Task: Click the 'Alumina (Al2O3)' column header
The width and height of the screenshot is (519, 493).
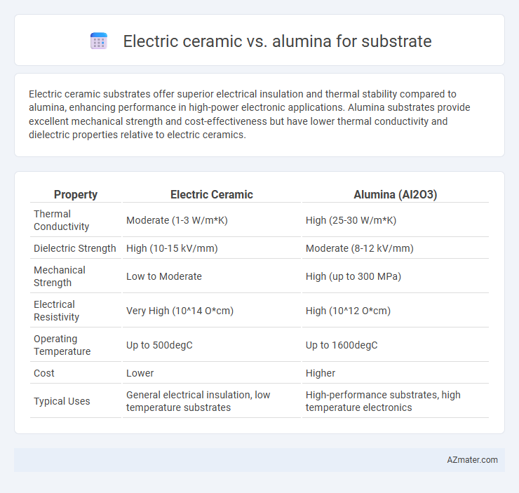Action: [395, 194]
